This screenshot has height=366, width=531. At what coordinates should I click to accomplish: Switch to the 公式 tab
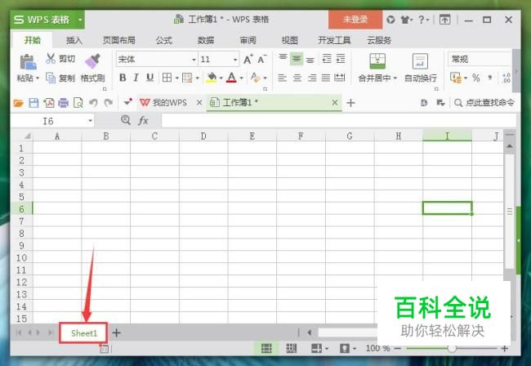164,40
